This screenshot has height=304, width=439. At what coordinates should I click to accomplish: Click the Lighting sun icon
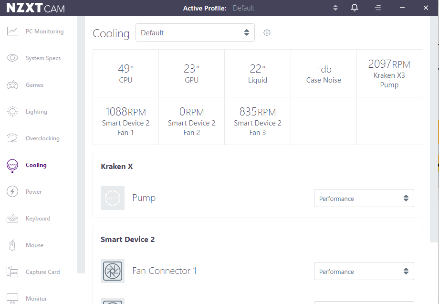(x=12, y=111)
